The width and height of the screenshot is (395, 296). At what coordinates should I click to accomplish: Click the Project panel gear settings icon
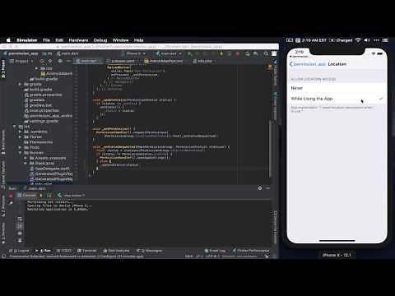point(60,61)
